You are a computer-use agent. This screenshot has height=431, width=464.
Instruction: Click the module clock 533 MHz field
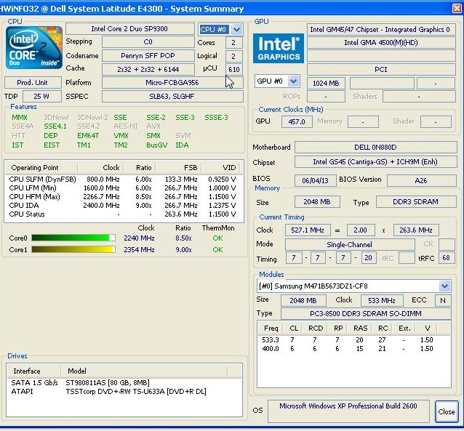tap(382, 301)
